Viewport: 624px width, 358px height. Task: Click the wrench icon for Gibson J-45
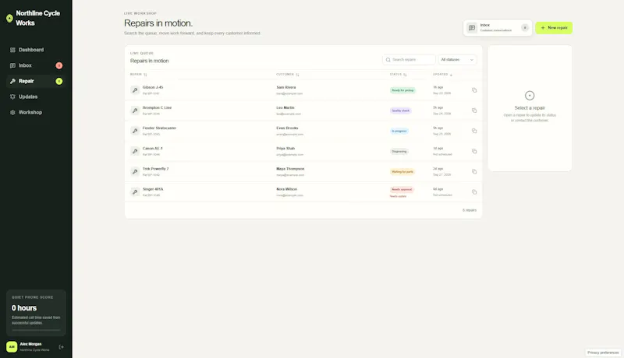[x=135, y=90]
